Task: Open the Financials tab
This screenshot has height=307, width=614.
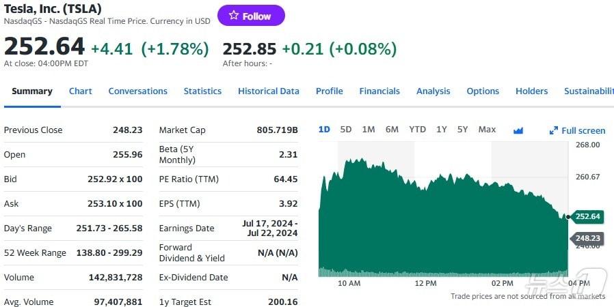Action: point(379,91)
